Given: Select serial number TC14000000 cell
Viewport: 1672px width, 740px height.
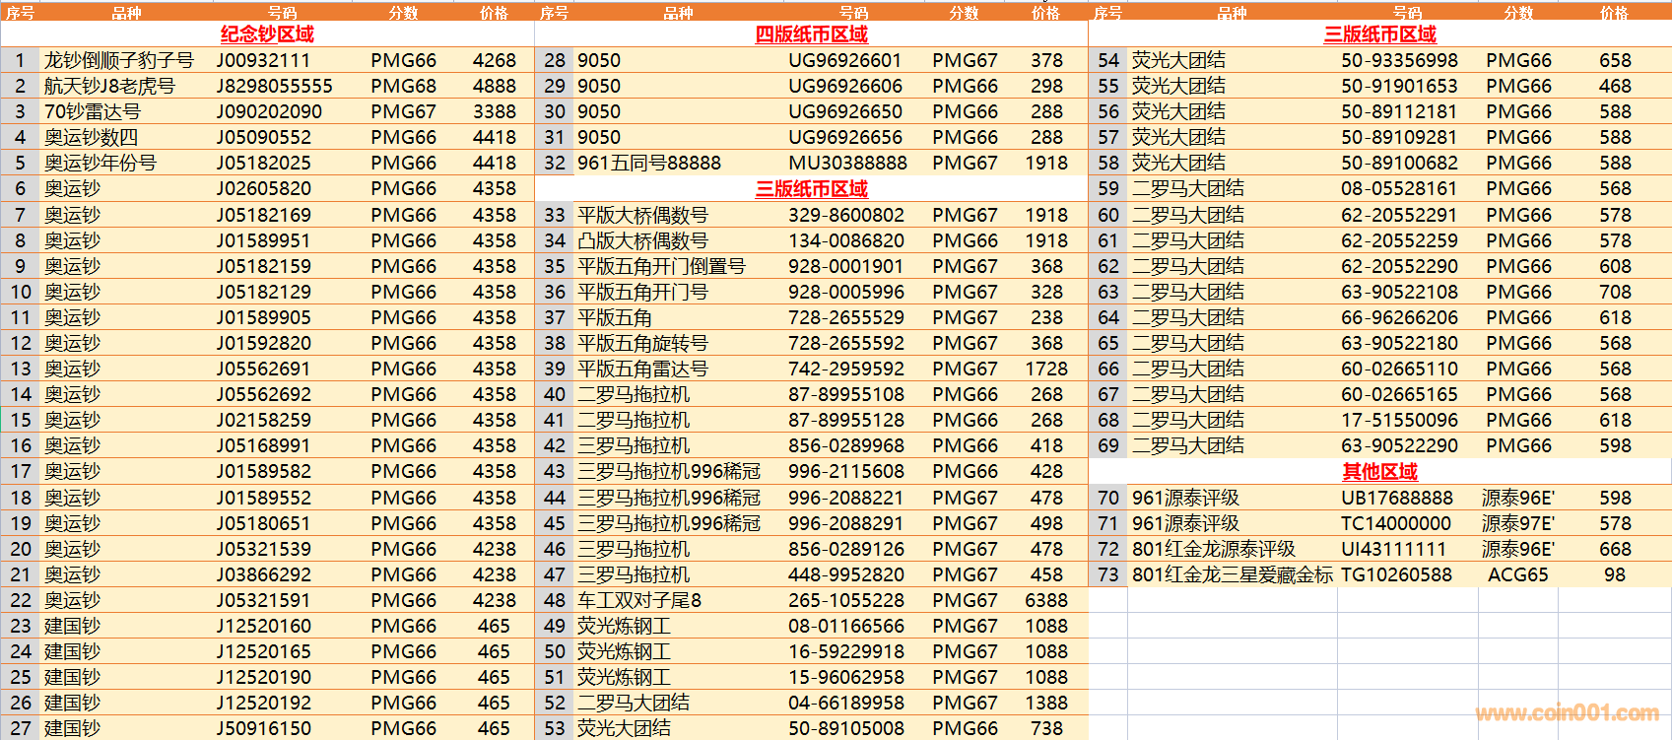Looking at the screenshot, I should click(1396, 523).
